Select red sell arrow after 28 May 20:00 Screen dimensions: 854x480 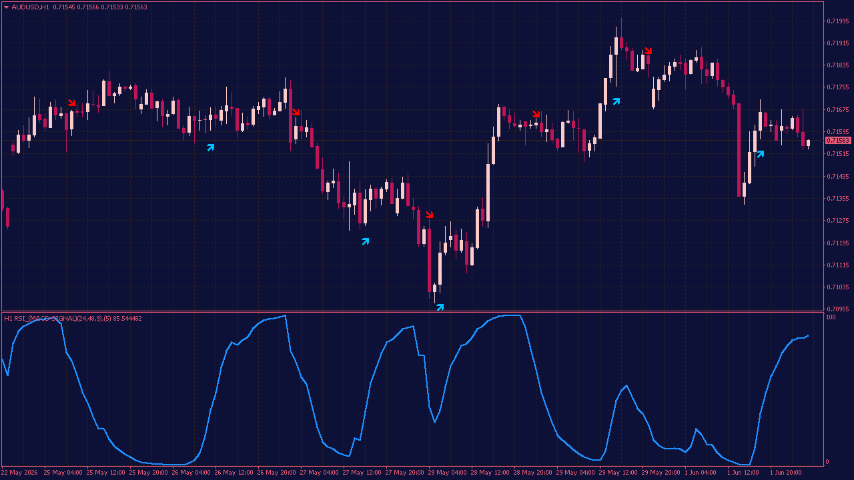[x=536, y=113]
